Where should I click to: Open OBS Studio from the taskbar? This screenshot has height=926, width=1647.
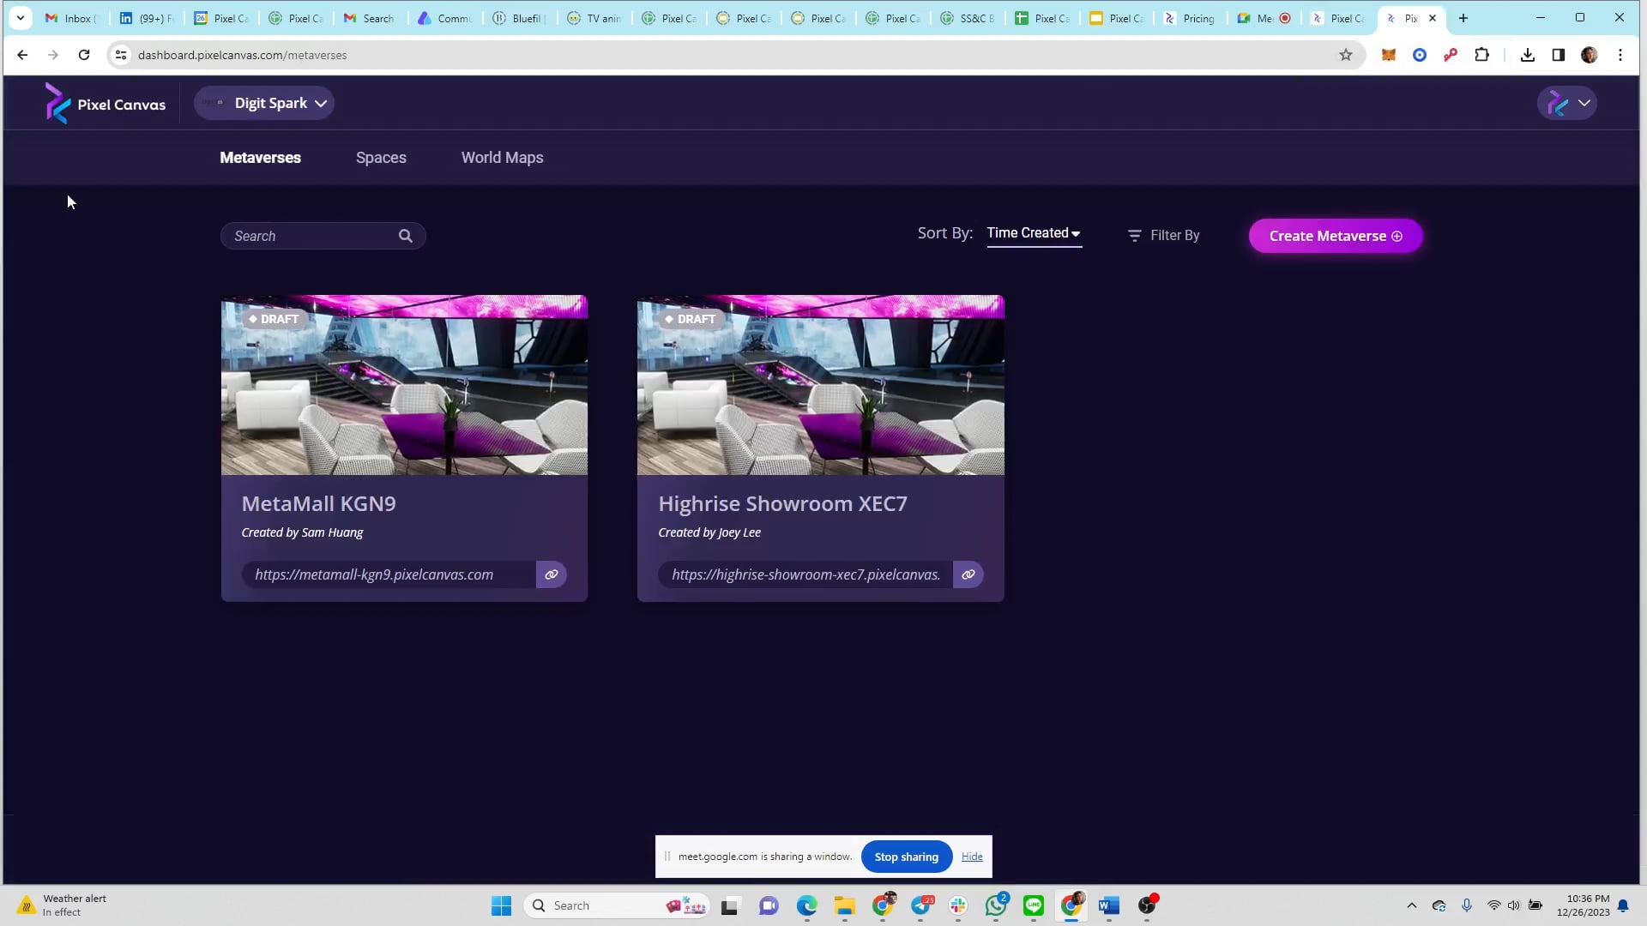tap(1147, 905)
